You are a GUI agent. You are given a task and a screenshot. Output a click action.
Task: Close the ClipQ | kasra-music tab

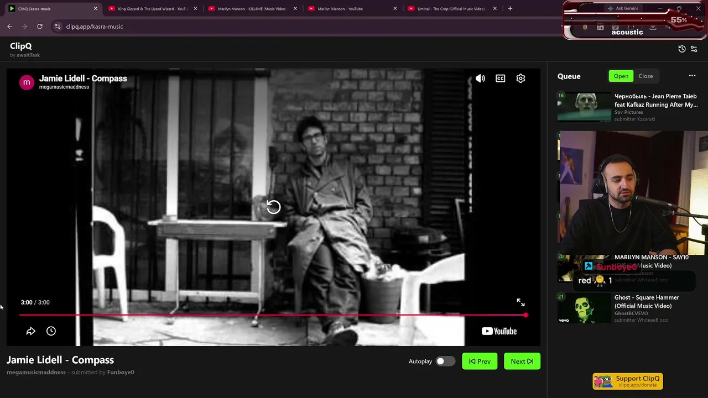96,9
